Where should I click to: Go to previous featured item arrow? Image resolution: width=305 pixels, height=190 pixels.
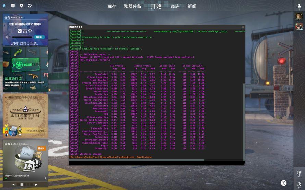13,185
